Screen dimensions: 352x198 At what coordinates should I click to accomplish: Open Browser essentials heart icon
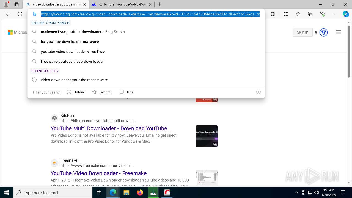[x=322, y=14]
